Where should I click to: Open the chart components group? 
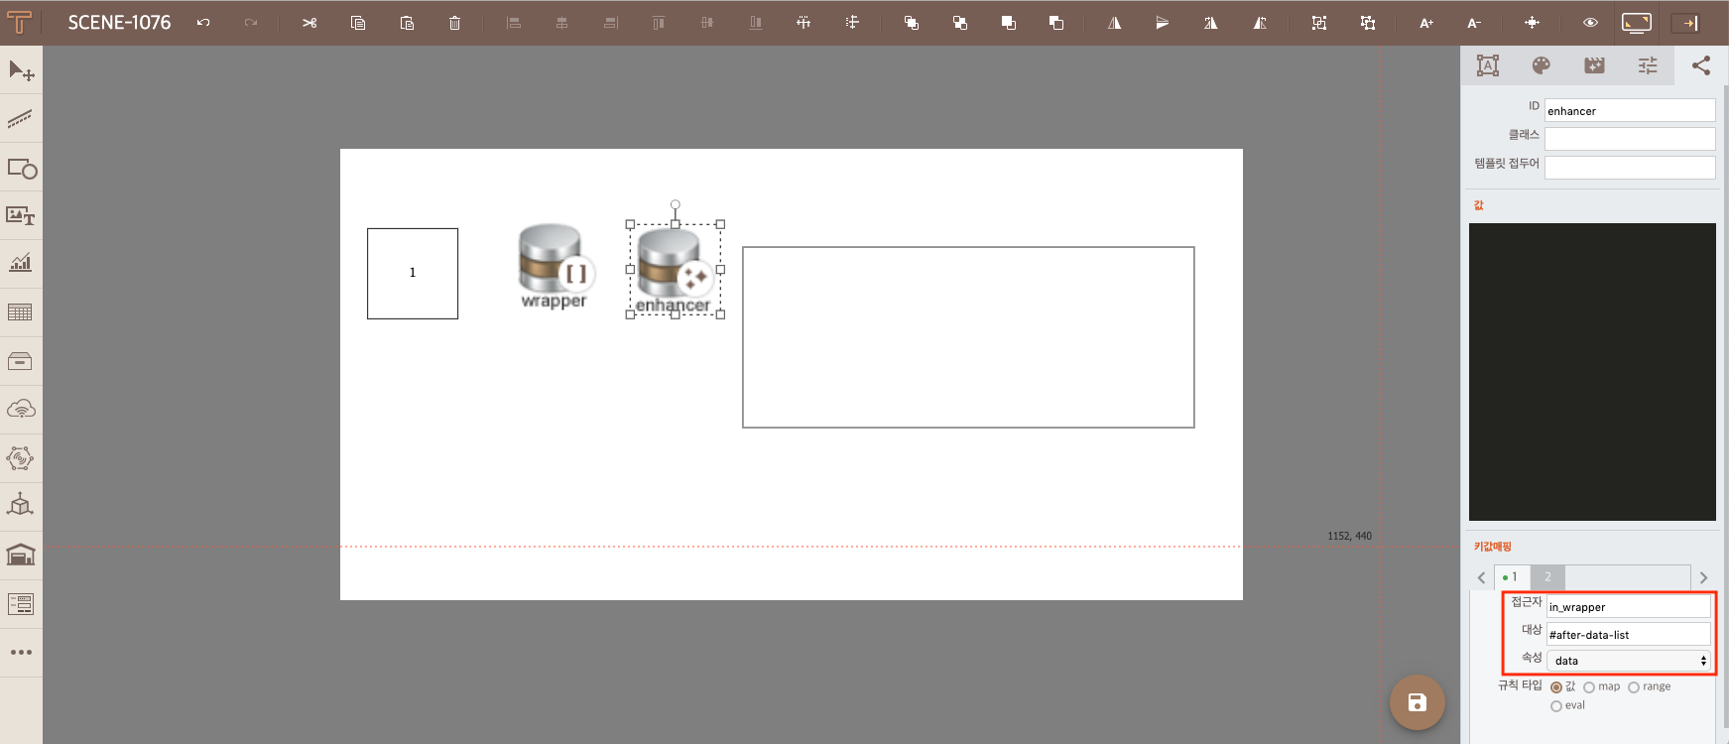[x=21, y=263]
